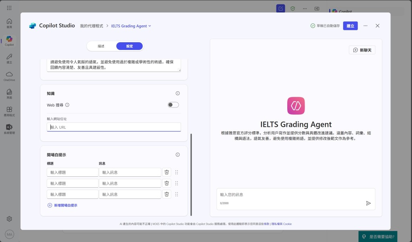Open the settings gear in the sidebar
The width and height of the screenshot is (412, 242).
coord(9,219)
